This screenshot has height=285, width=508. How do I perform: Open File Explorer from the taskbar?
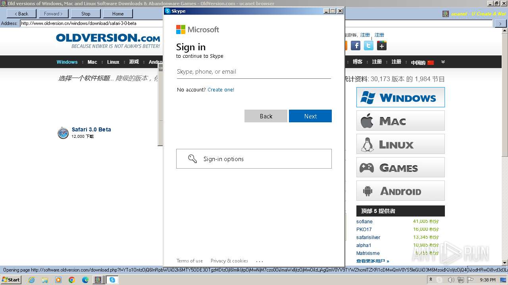pos(45,280)
